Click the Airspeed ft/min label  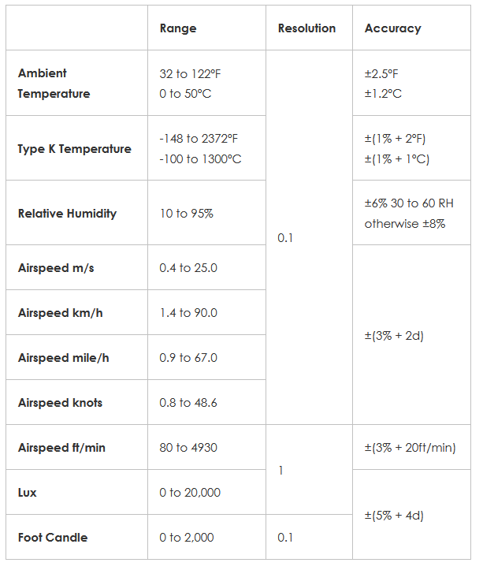pyautogui.click(x=61, y=448)
